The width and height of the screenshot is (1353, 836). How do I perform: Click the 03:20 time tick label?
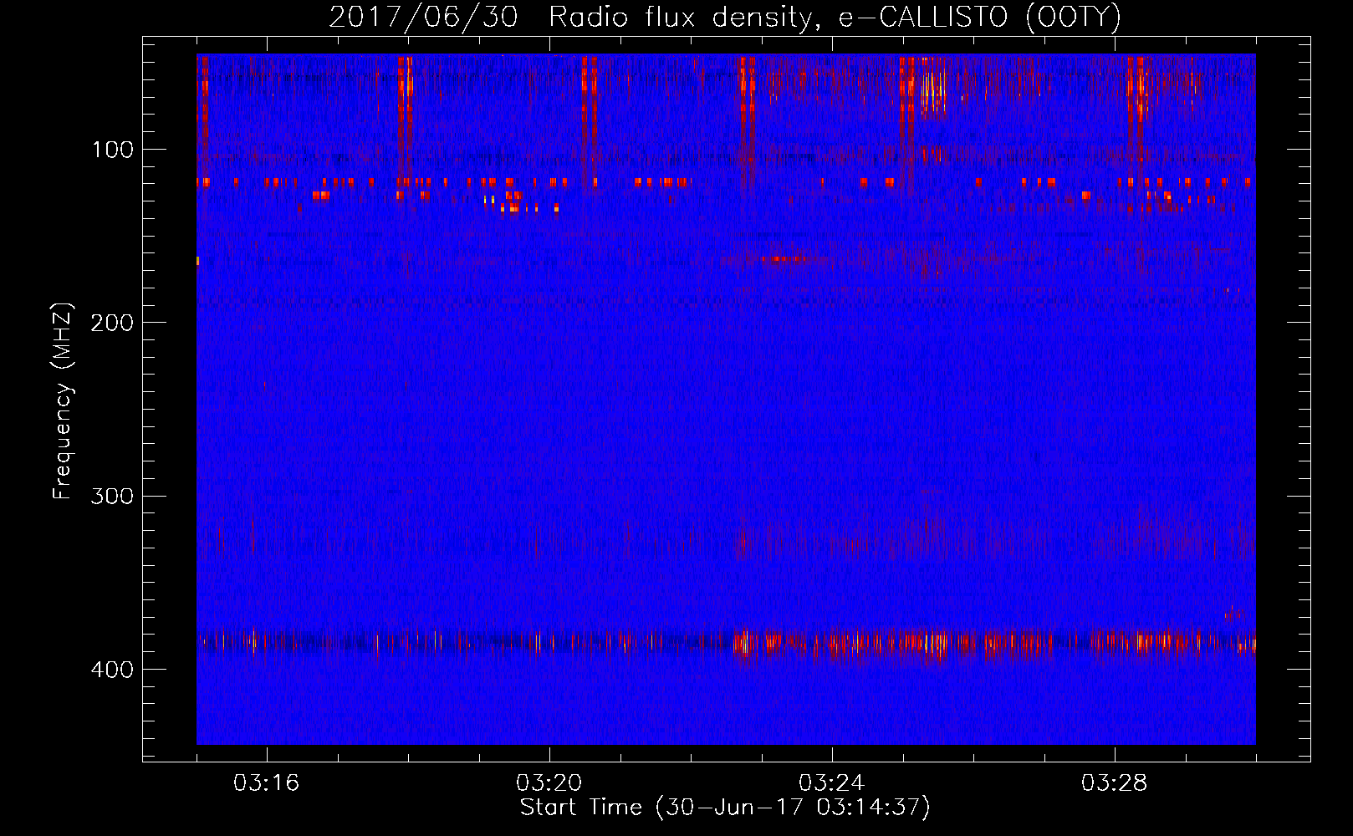[549, 783]
